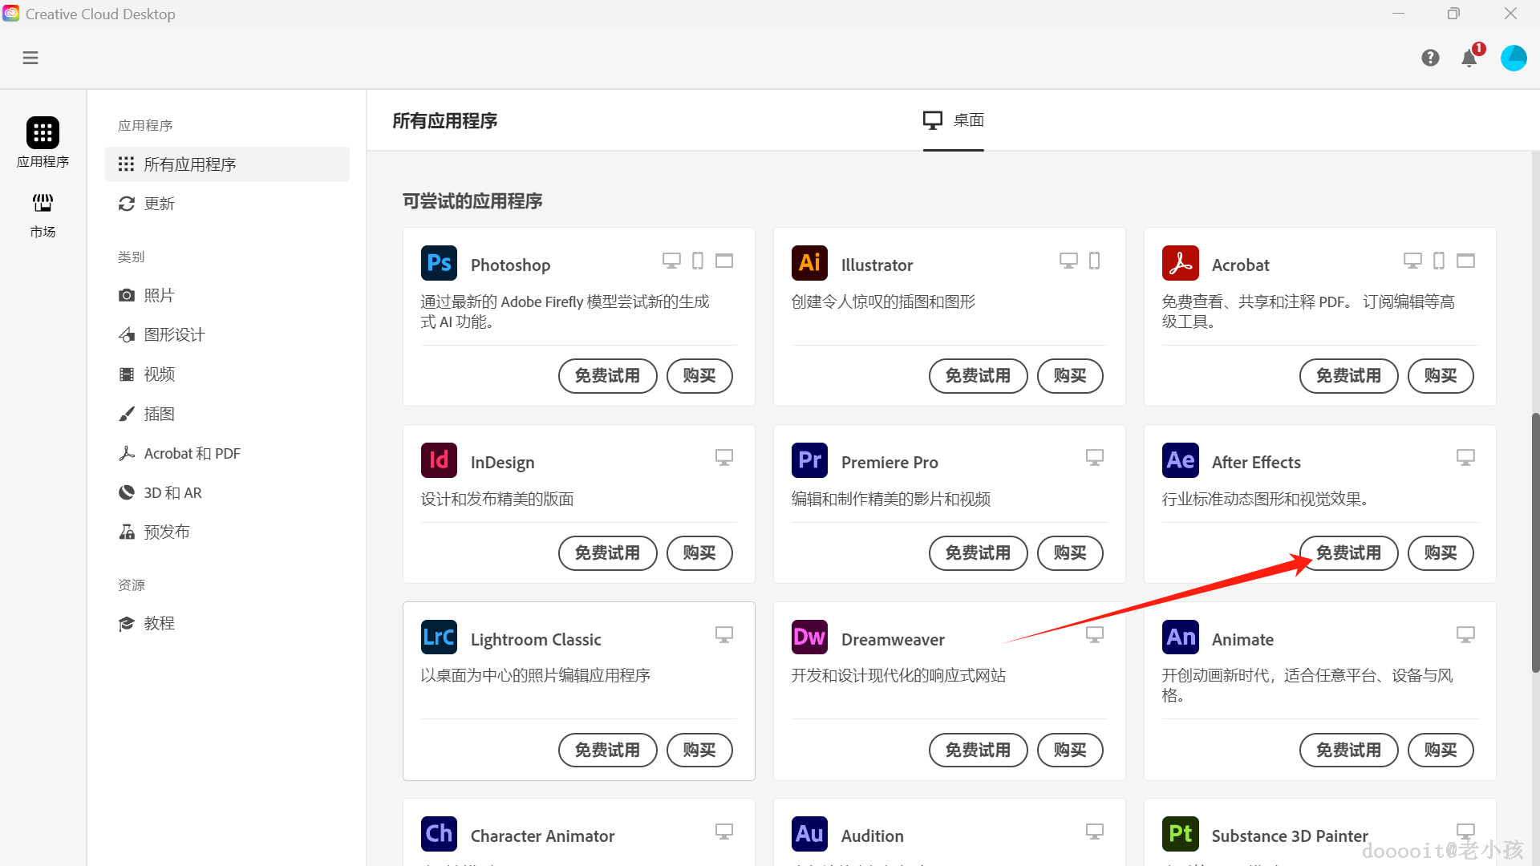This screenshot has width=1540, height=866.
Task: Click the After Effects Ae icon
Action: pyautogui.click(x=1180, y=459)
